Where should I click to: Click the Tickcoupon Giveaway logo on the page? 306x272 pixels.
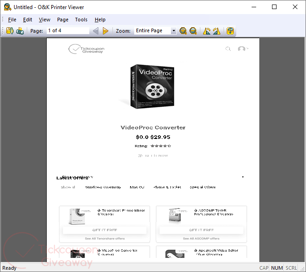click(87, 49)
